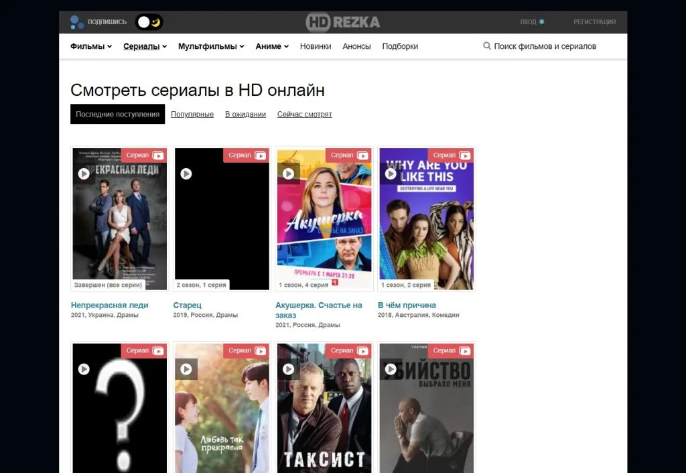This screenshot has height=473, width=686.
Task: Switch to the Популярные tab
Action: [192, 114]
